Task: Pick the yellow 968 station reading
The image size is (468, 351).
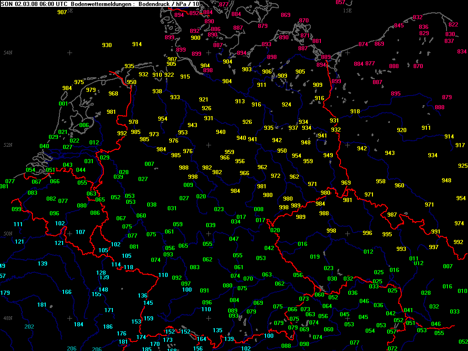Action: tap(113, 94)
